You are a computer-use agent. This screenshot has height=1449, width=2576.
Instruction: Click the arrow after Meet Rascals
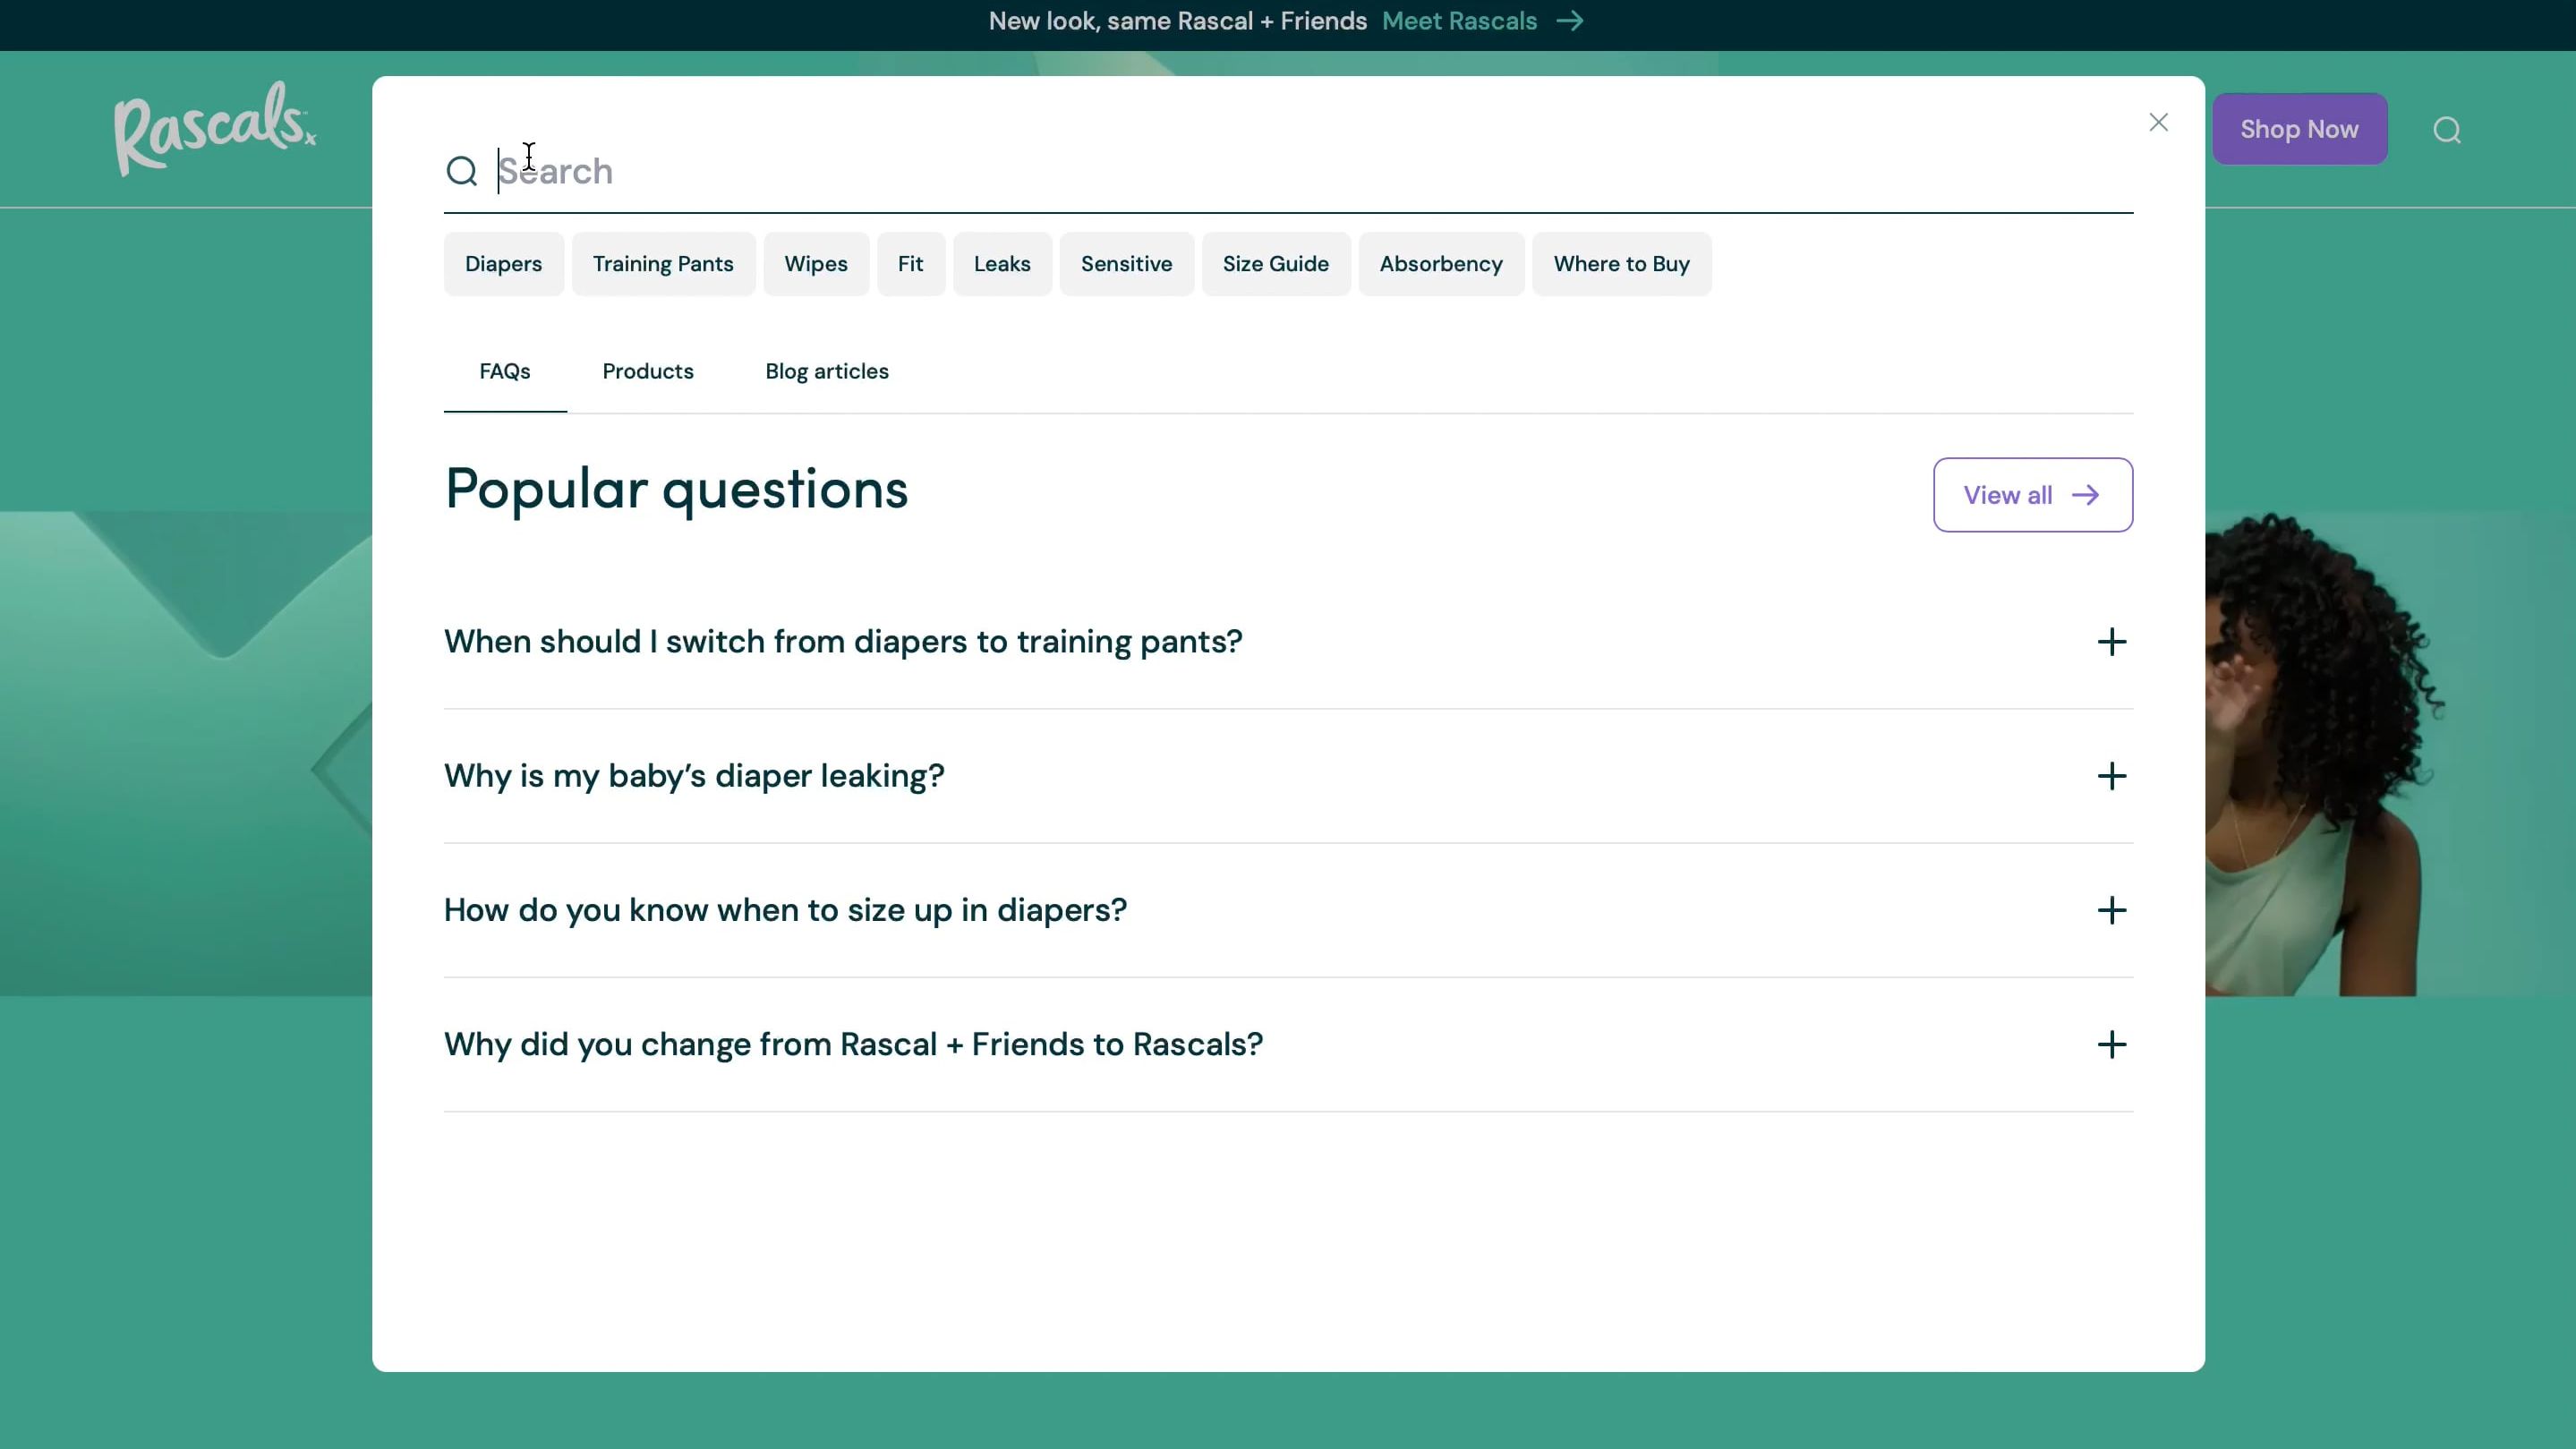click(1570, 21)
